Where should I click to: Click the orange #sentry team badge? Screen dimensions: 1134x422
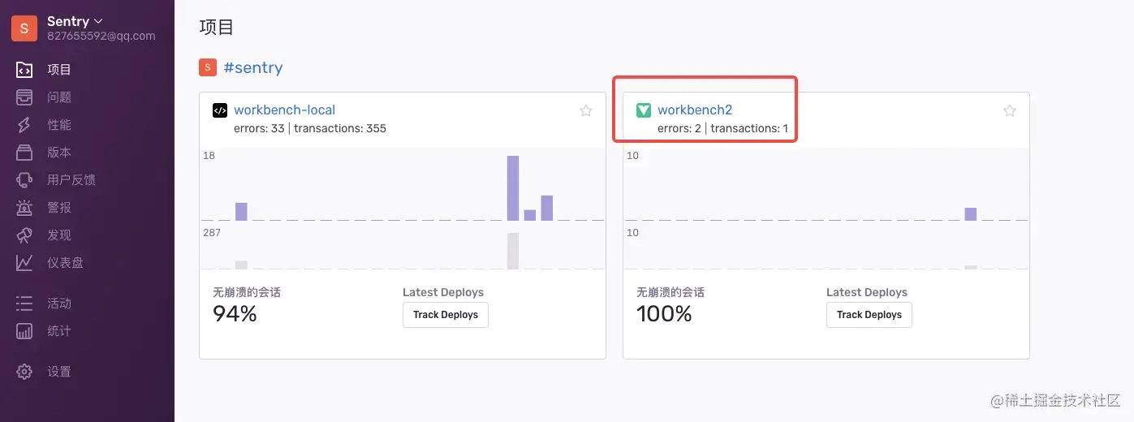(208, 67)
